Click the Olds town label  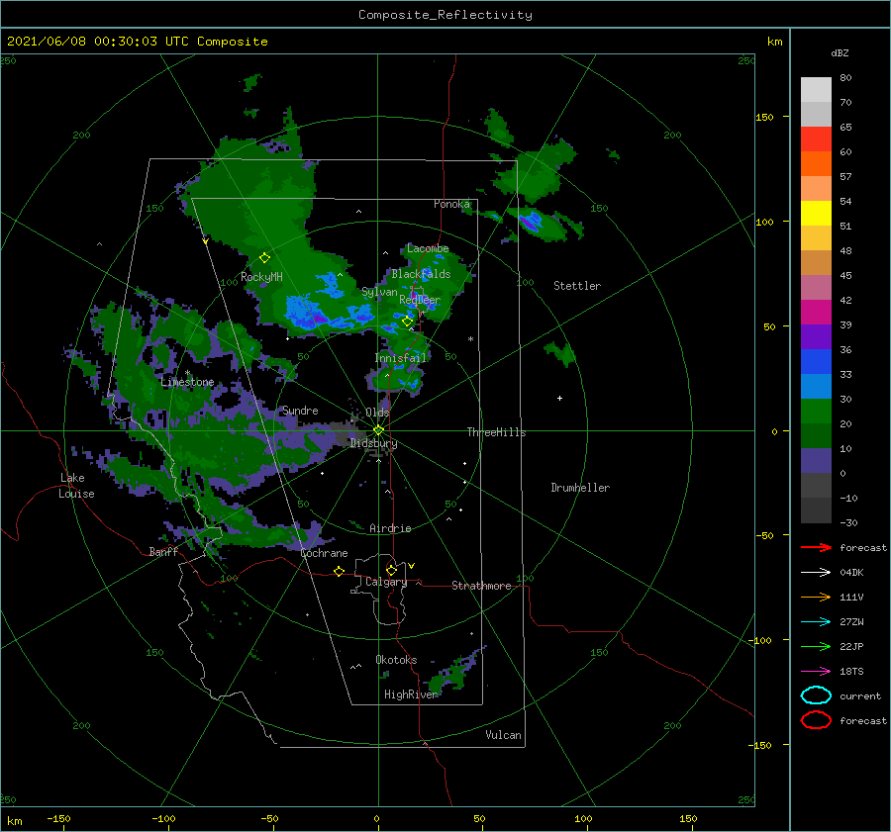(377, 412)
